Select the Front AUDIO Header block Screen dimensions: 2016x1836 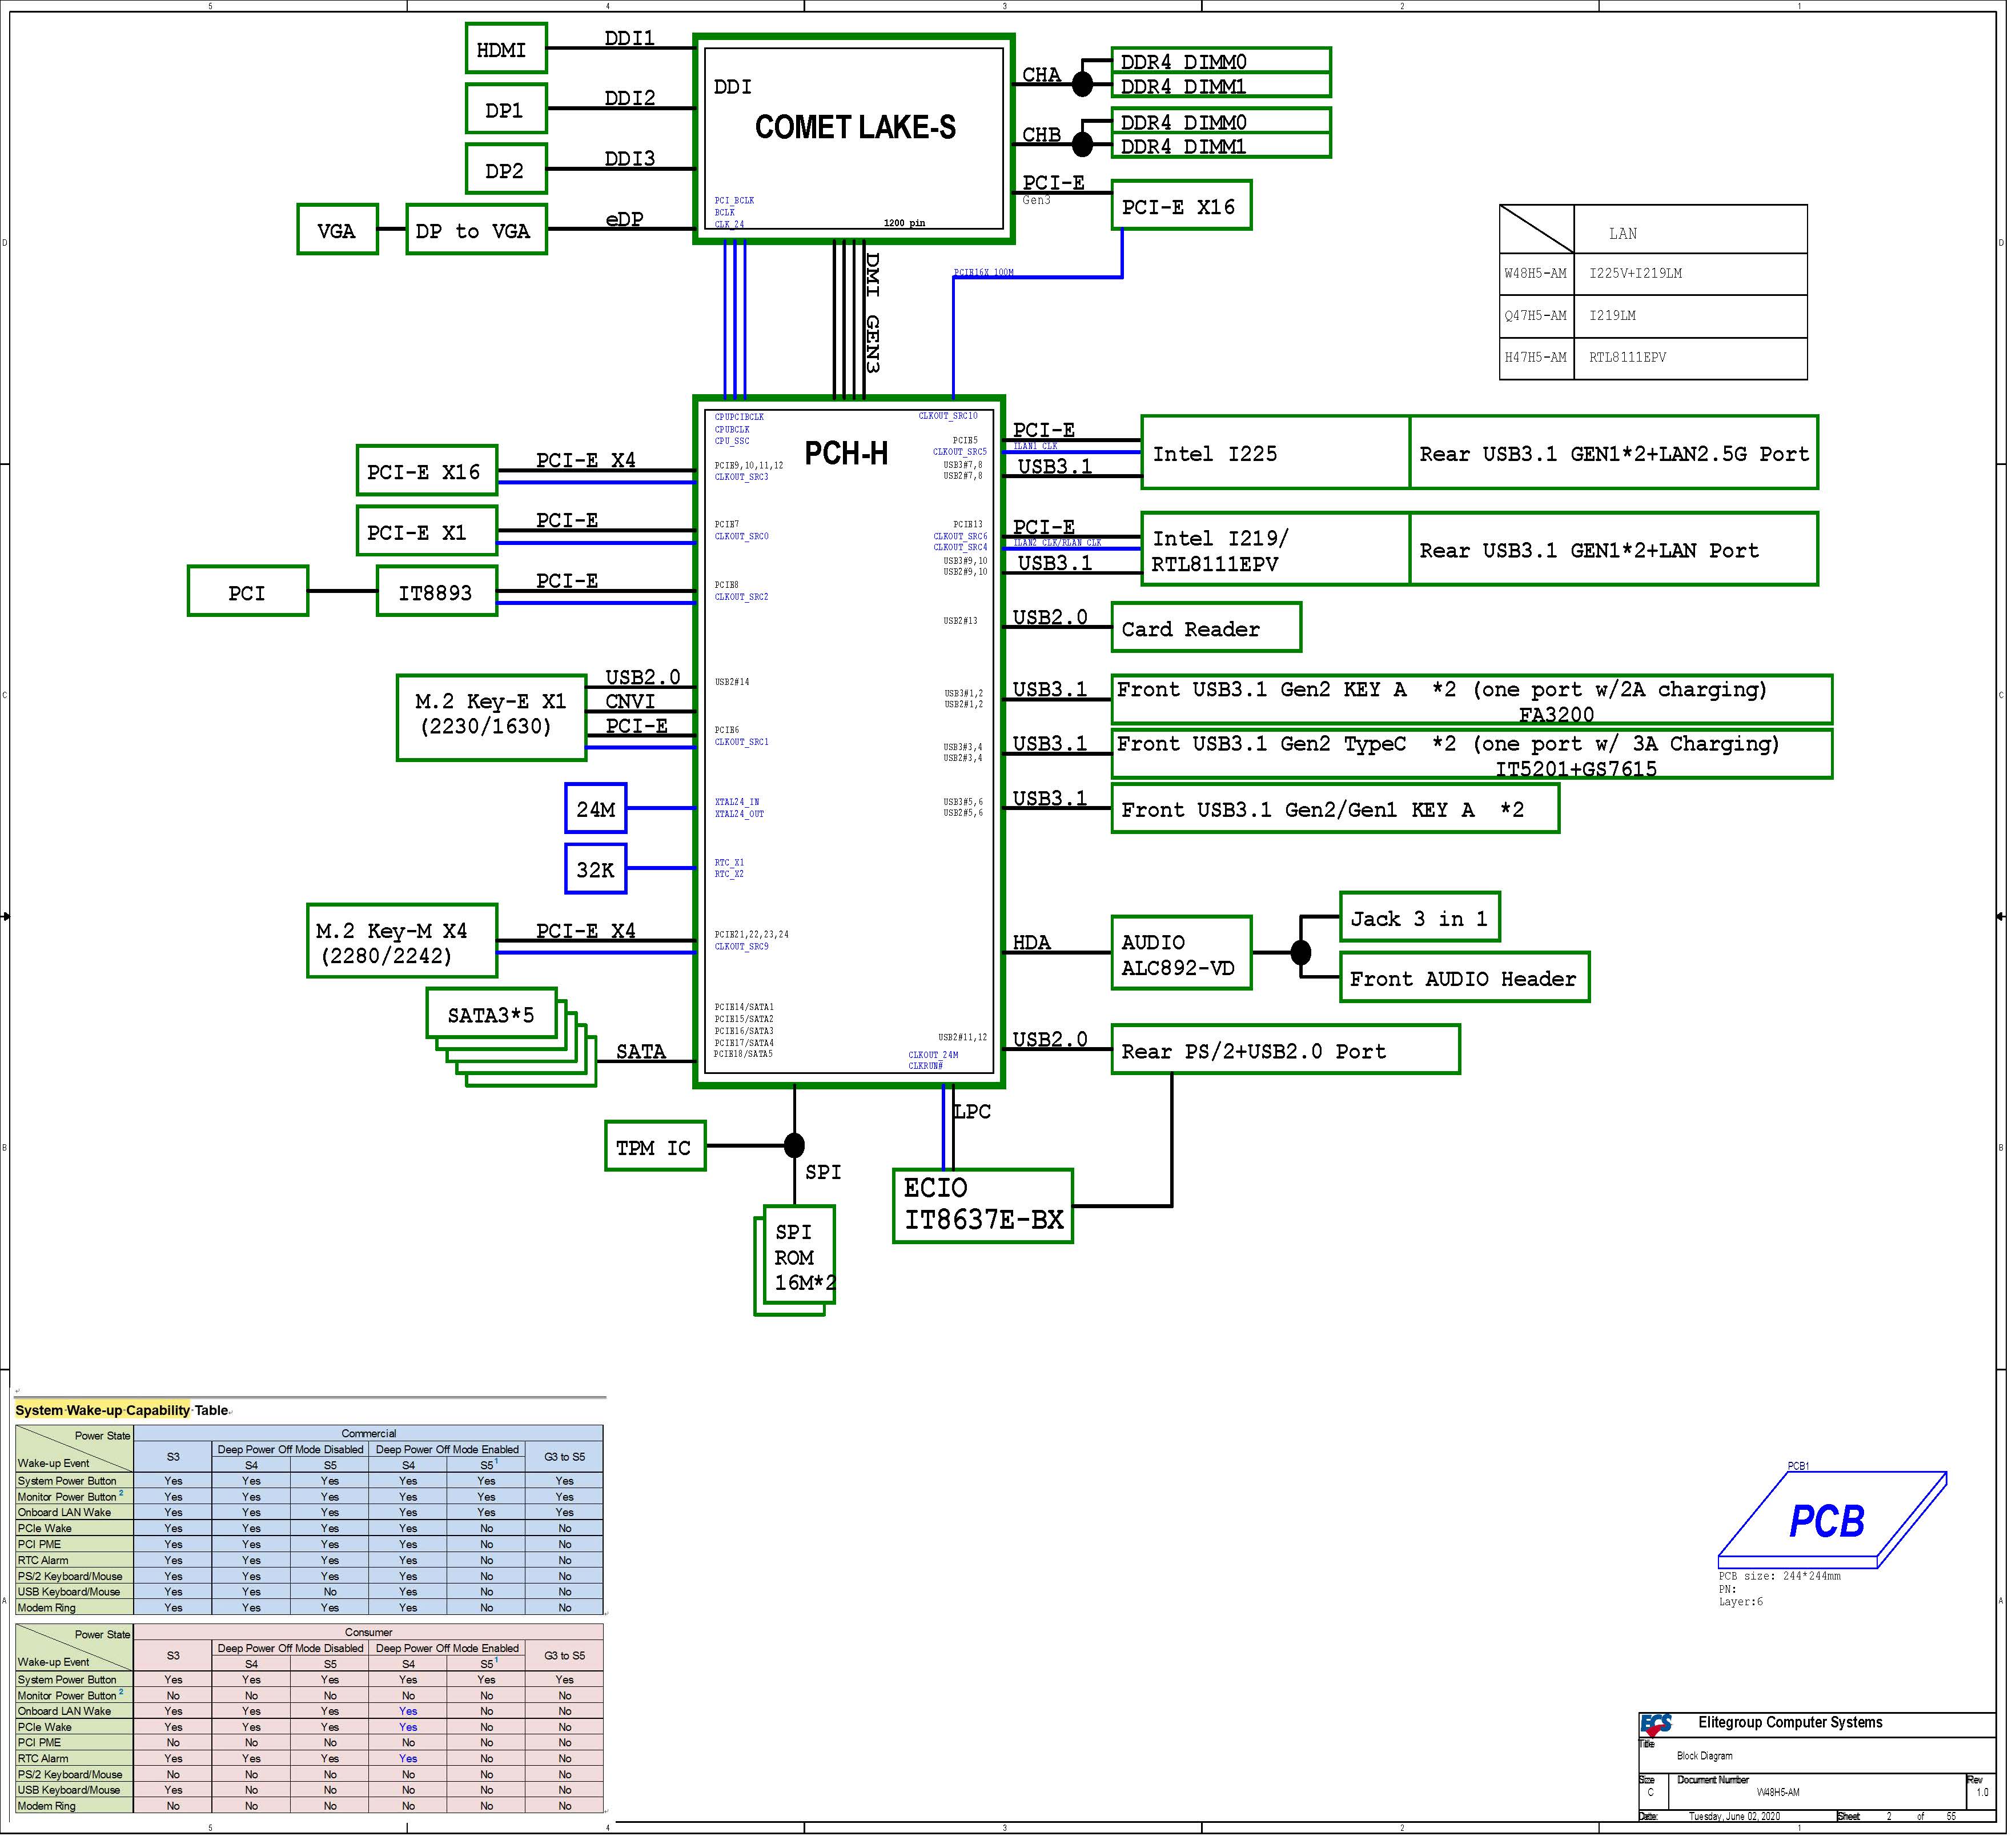point(1465,977)
